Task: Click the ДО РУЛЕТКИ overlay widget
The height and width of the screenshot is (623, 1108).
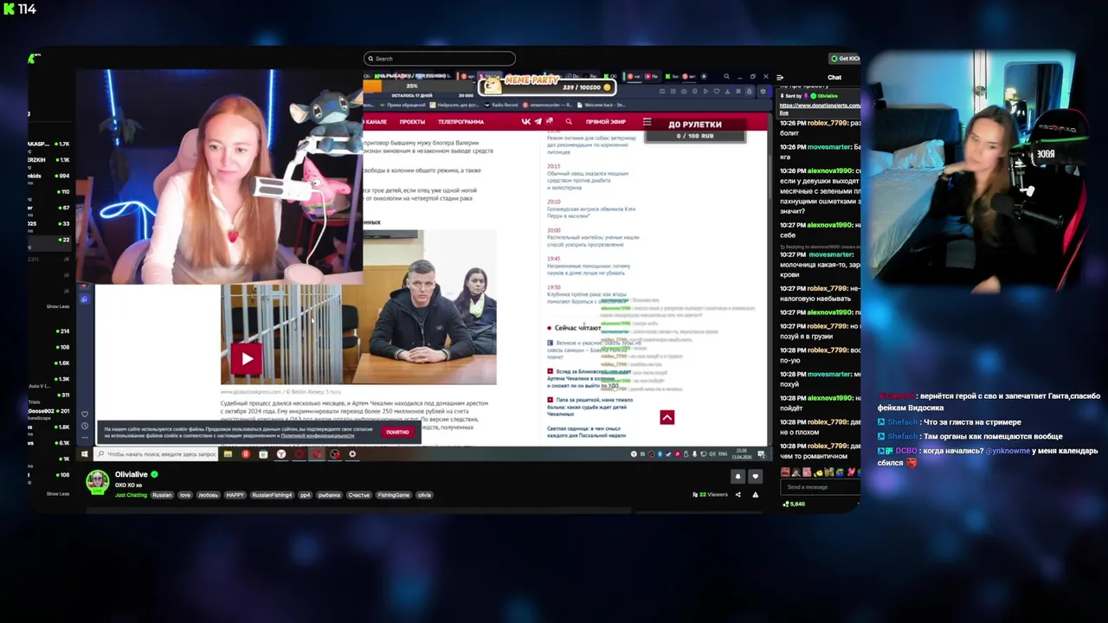Action: pos(695,129)
